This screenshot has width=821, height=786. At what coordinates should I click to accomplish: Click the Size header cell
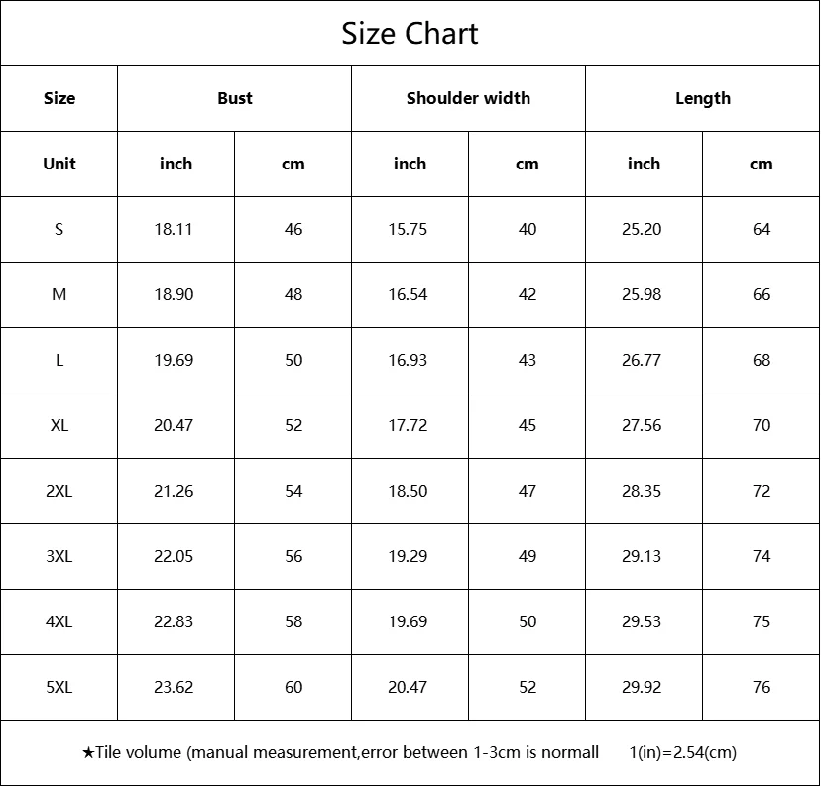click(59, 98)
